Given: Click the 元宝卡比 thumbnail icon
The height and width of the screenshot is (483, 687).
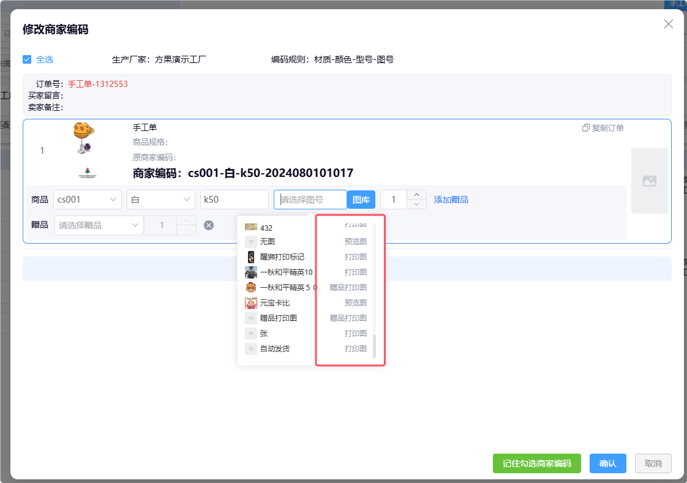Looking at the screenshot, I should point(250,302).
